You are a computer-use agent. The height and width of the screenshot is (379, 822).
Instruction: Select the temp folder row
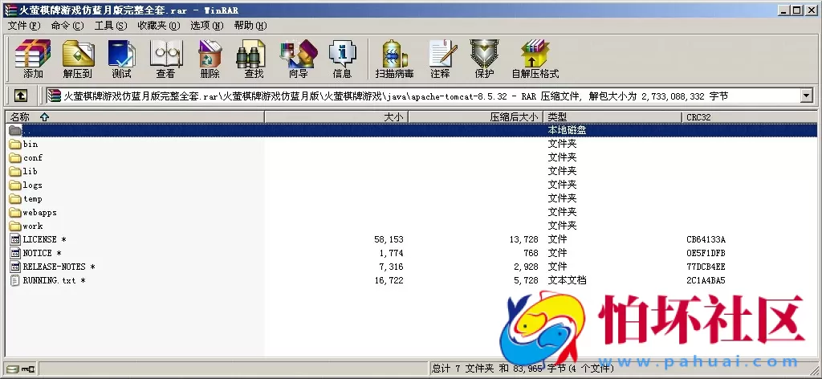[411, 198]
